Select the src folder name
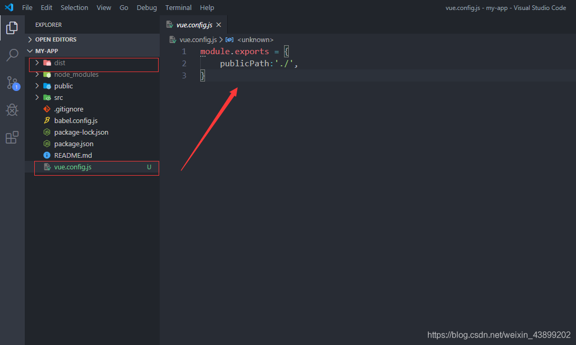The image size is (576, 345). click(58, 97)
